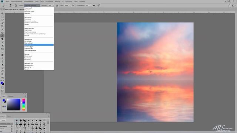Open the Color panel flyout menu
The width and height of the screenshot is (237, 133).
(25, 96)
